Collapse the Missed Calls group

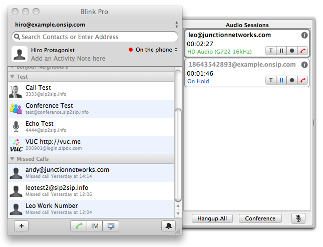point(12,159)
